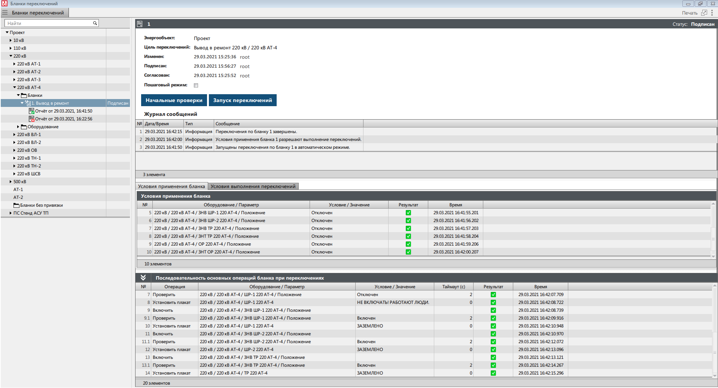Image resolution: width=718 pixels, height=388 pixels.
Task: Click the green result checkmark for ОР 220 АТ-4
Action: [x=408, y=244]
